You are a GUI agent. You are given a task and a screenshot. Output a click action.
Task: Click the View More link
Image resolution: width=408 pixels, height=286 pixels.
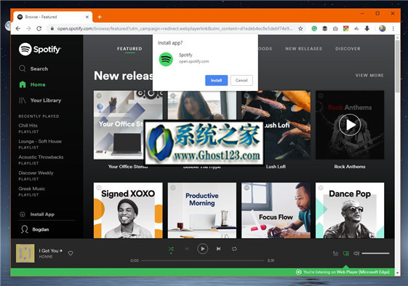(x=369, y=75)
